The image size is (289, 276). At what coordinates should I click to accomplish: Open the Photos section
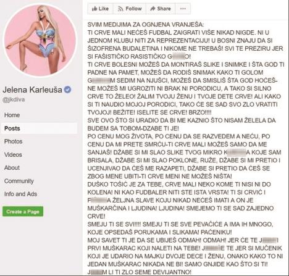(13, 141)
